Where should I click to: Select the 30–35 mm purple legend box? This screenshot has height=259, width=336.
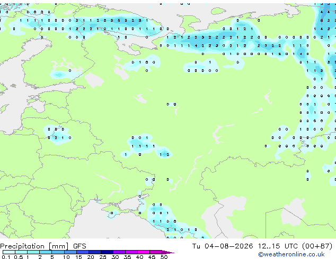[119, 252]
